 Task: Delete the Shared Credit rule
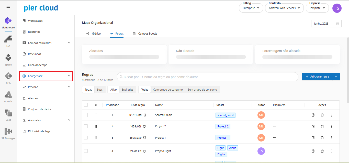(x=322, y=115)
